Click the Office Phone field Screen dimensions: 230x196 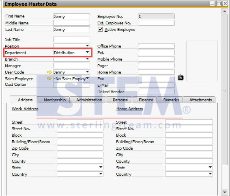[x=156, y=46]
